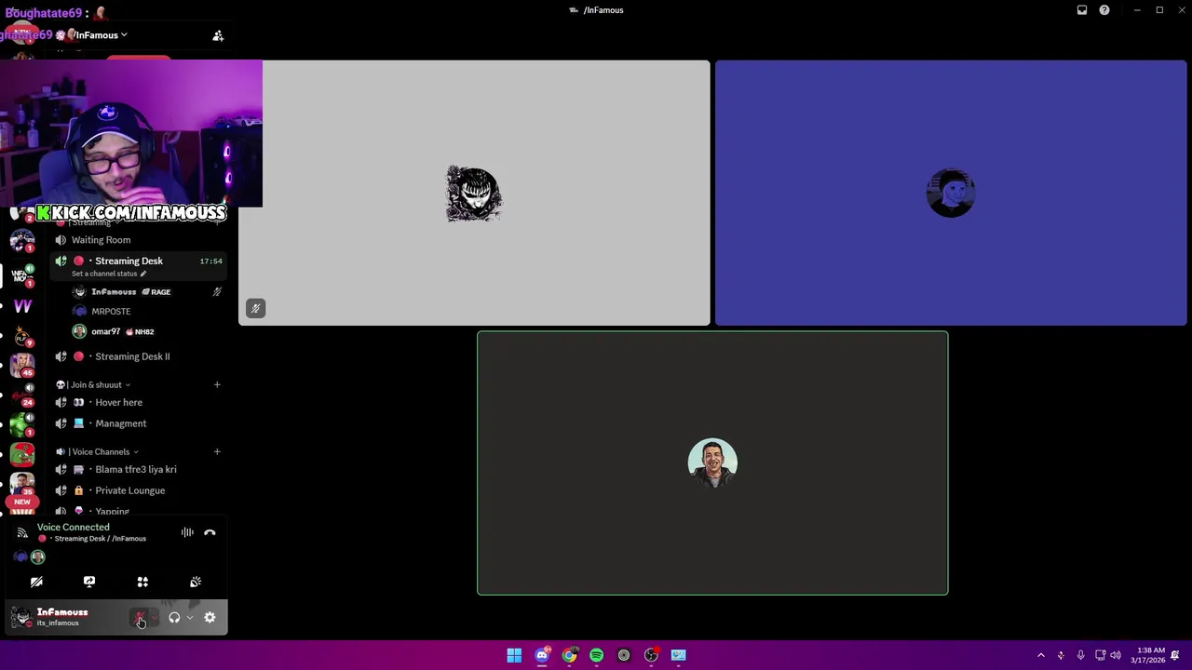Image resolution: width=1192 pixels, height=670 pixels.
Task: Open the Discord help icon
Action: pos(1104,10)
